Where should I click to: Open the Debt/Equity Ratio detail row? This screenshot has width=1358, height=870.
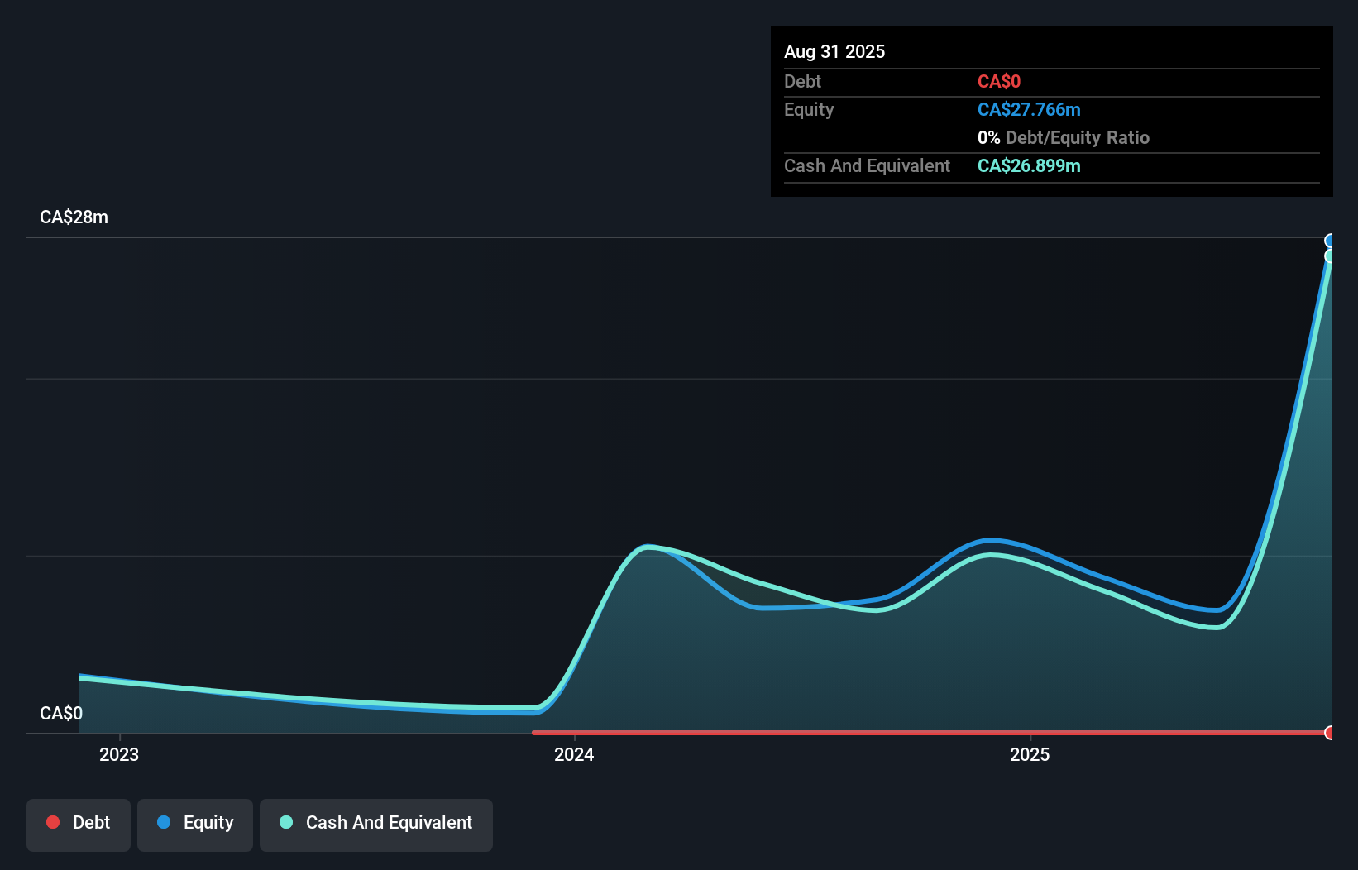[x=1064, y=137]
